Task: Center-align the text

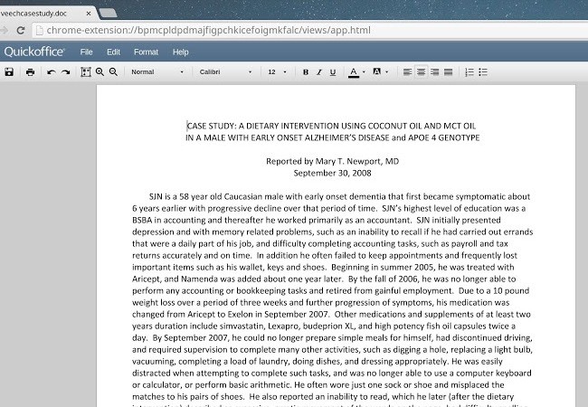Action: point(422,72)
